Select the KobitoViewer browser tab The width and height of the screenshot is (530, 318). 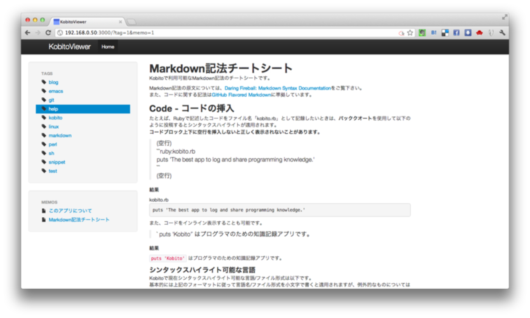coord(87,22)
